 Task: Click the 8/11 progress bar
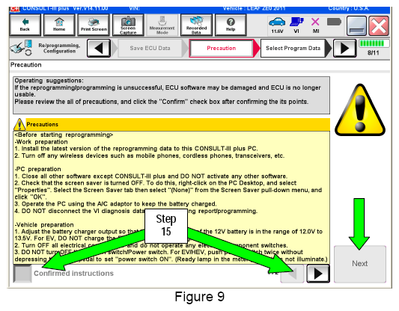pyautogui.click(x=374, y=43)
